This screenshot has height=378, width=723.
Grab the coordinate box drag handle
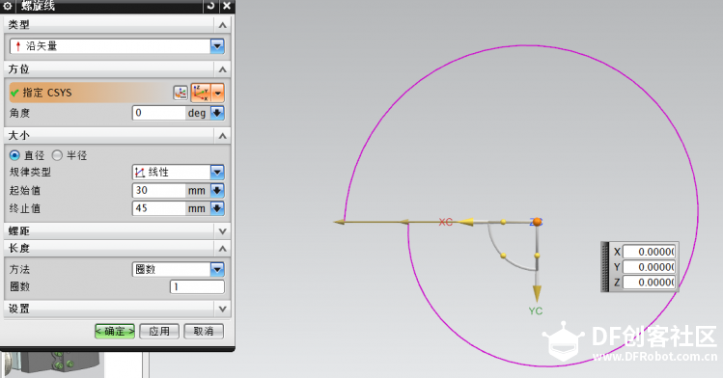point(605,267)
